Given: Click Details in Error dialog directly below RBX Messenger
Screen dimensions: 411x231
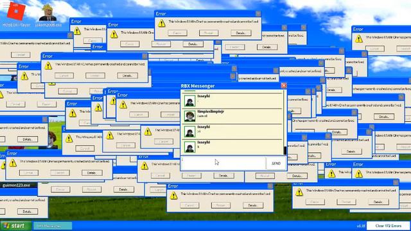Looking at the screenshot, I should (x=252, y=205).
